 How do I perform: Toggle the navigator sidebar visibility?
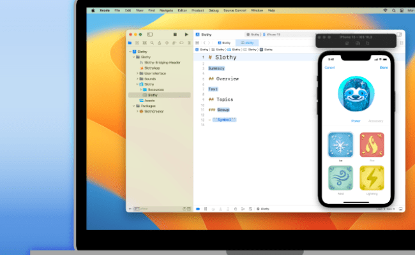(150, 34)
